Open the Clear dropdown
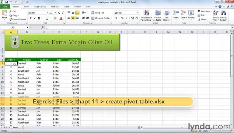 tap(203, 20)
